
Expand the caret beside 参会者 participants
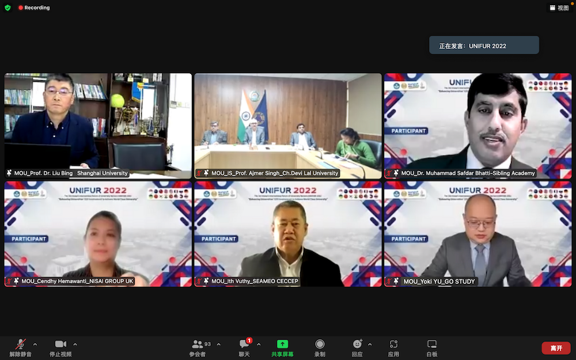(x=218, y=344)
